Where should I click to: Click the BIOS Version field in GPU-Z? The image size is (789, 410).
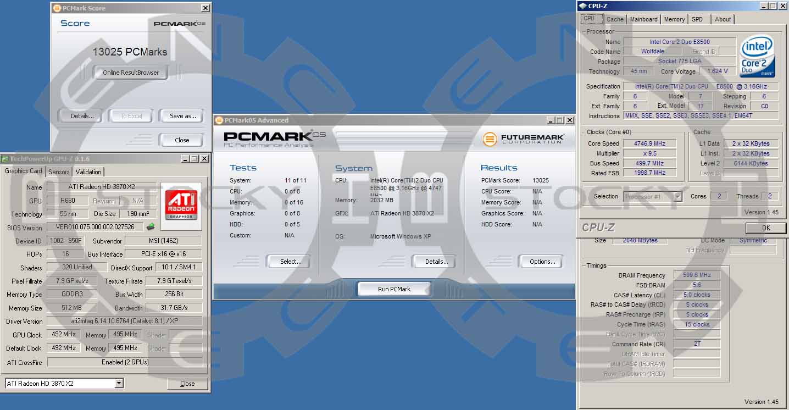point(95,227)
